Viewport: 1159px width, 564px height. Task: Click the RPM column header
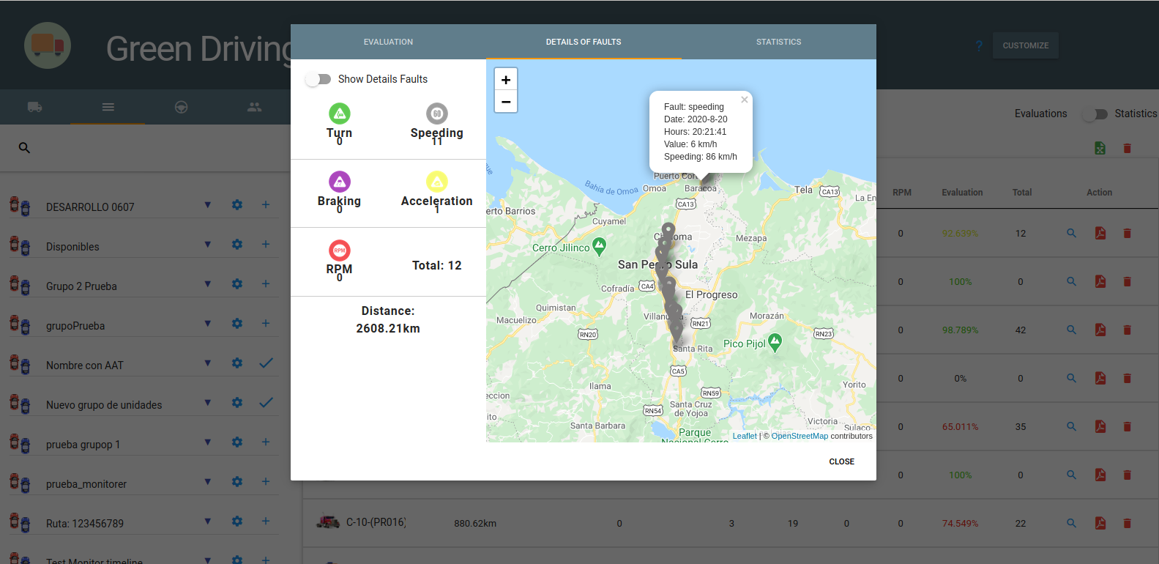[x=901, y=193]
